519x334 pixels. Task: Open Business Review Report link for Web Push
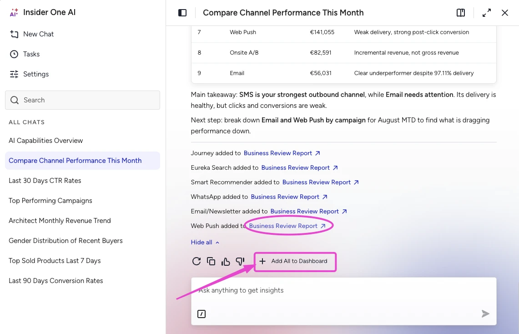point(287,226)
